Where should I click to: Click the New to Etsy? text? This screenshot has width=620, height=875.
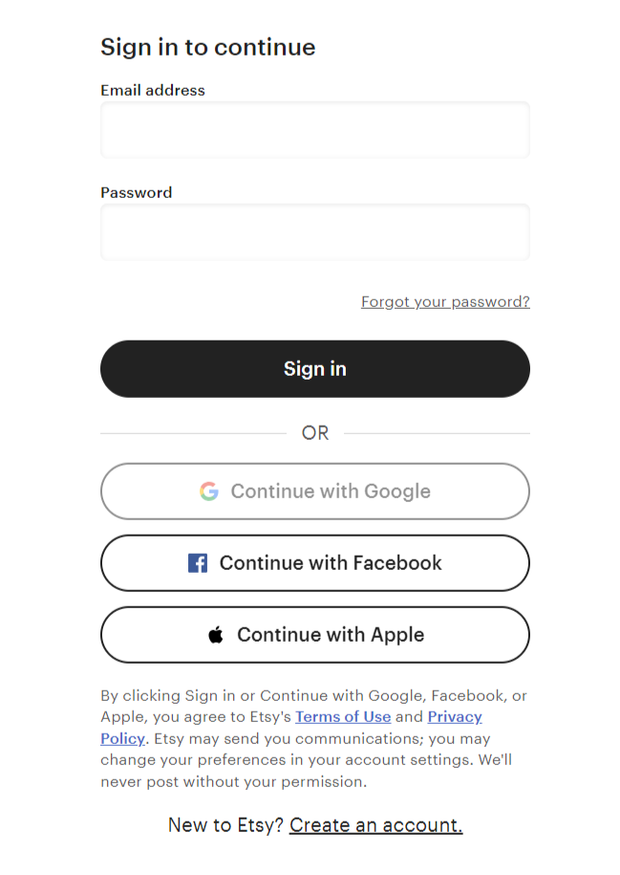225,825
